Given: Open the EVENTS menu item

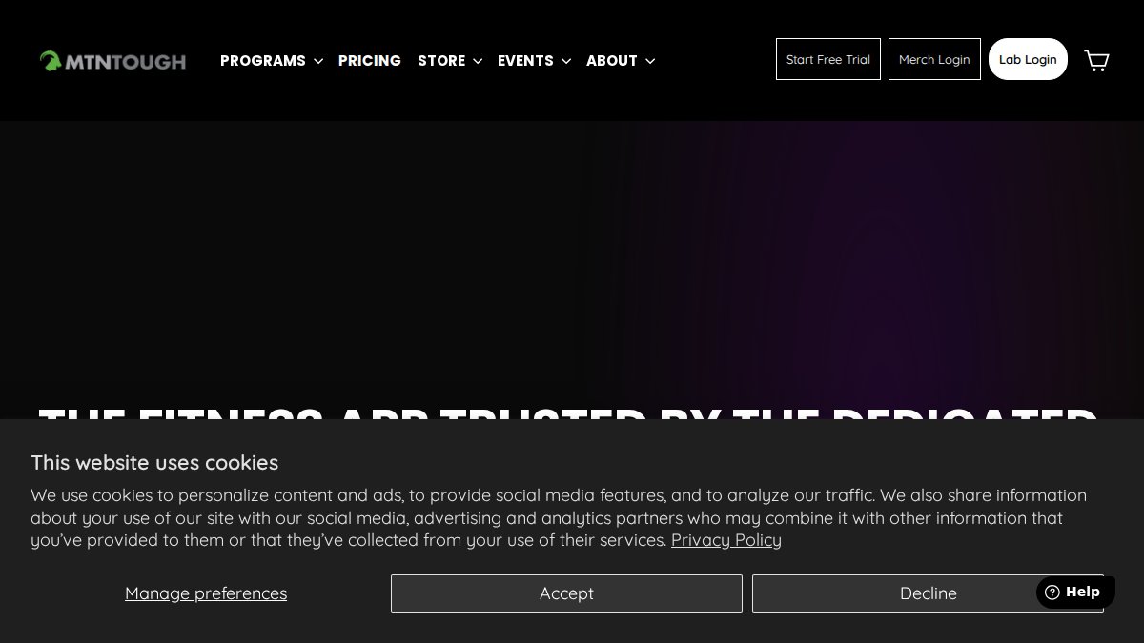Looking at the screenshot, I should (525, 60).
